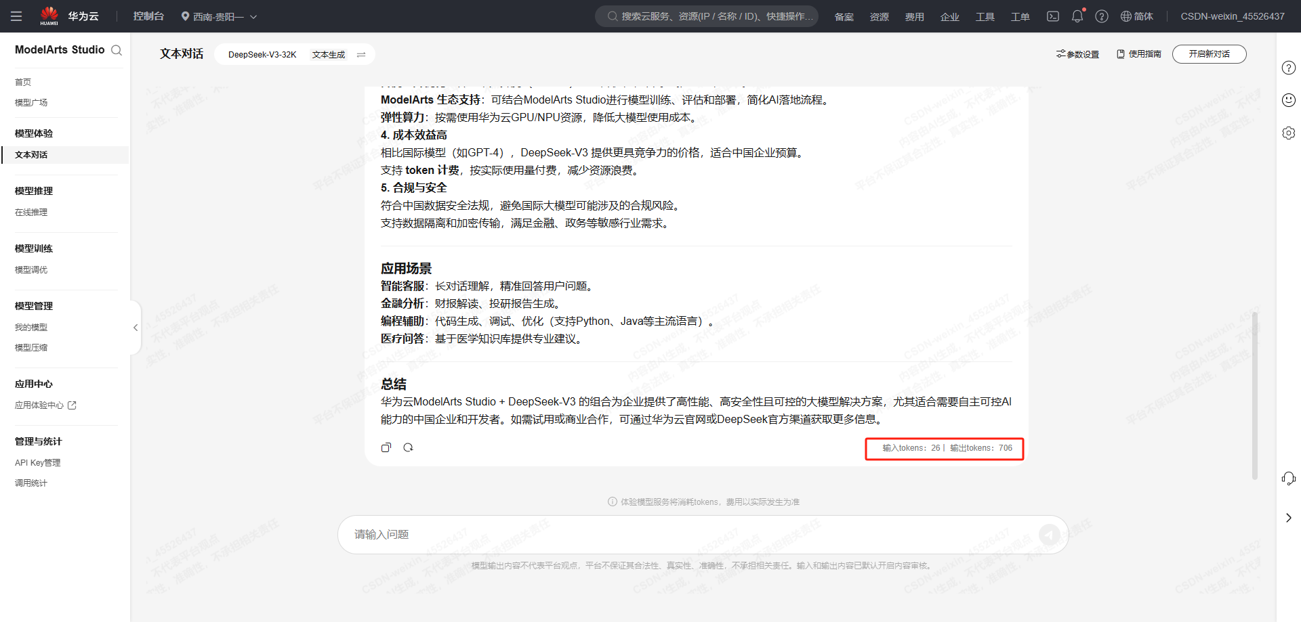Open the 资源 menu

pos(880,16)
